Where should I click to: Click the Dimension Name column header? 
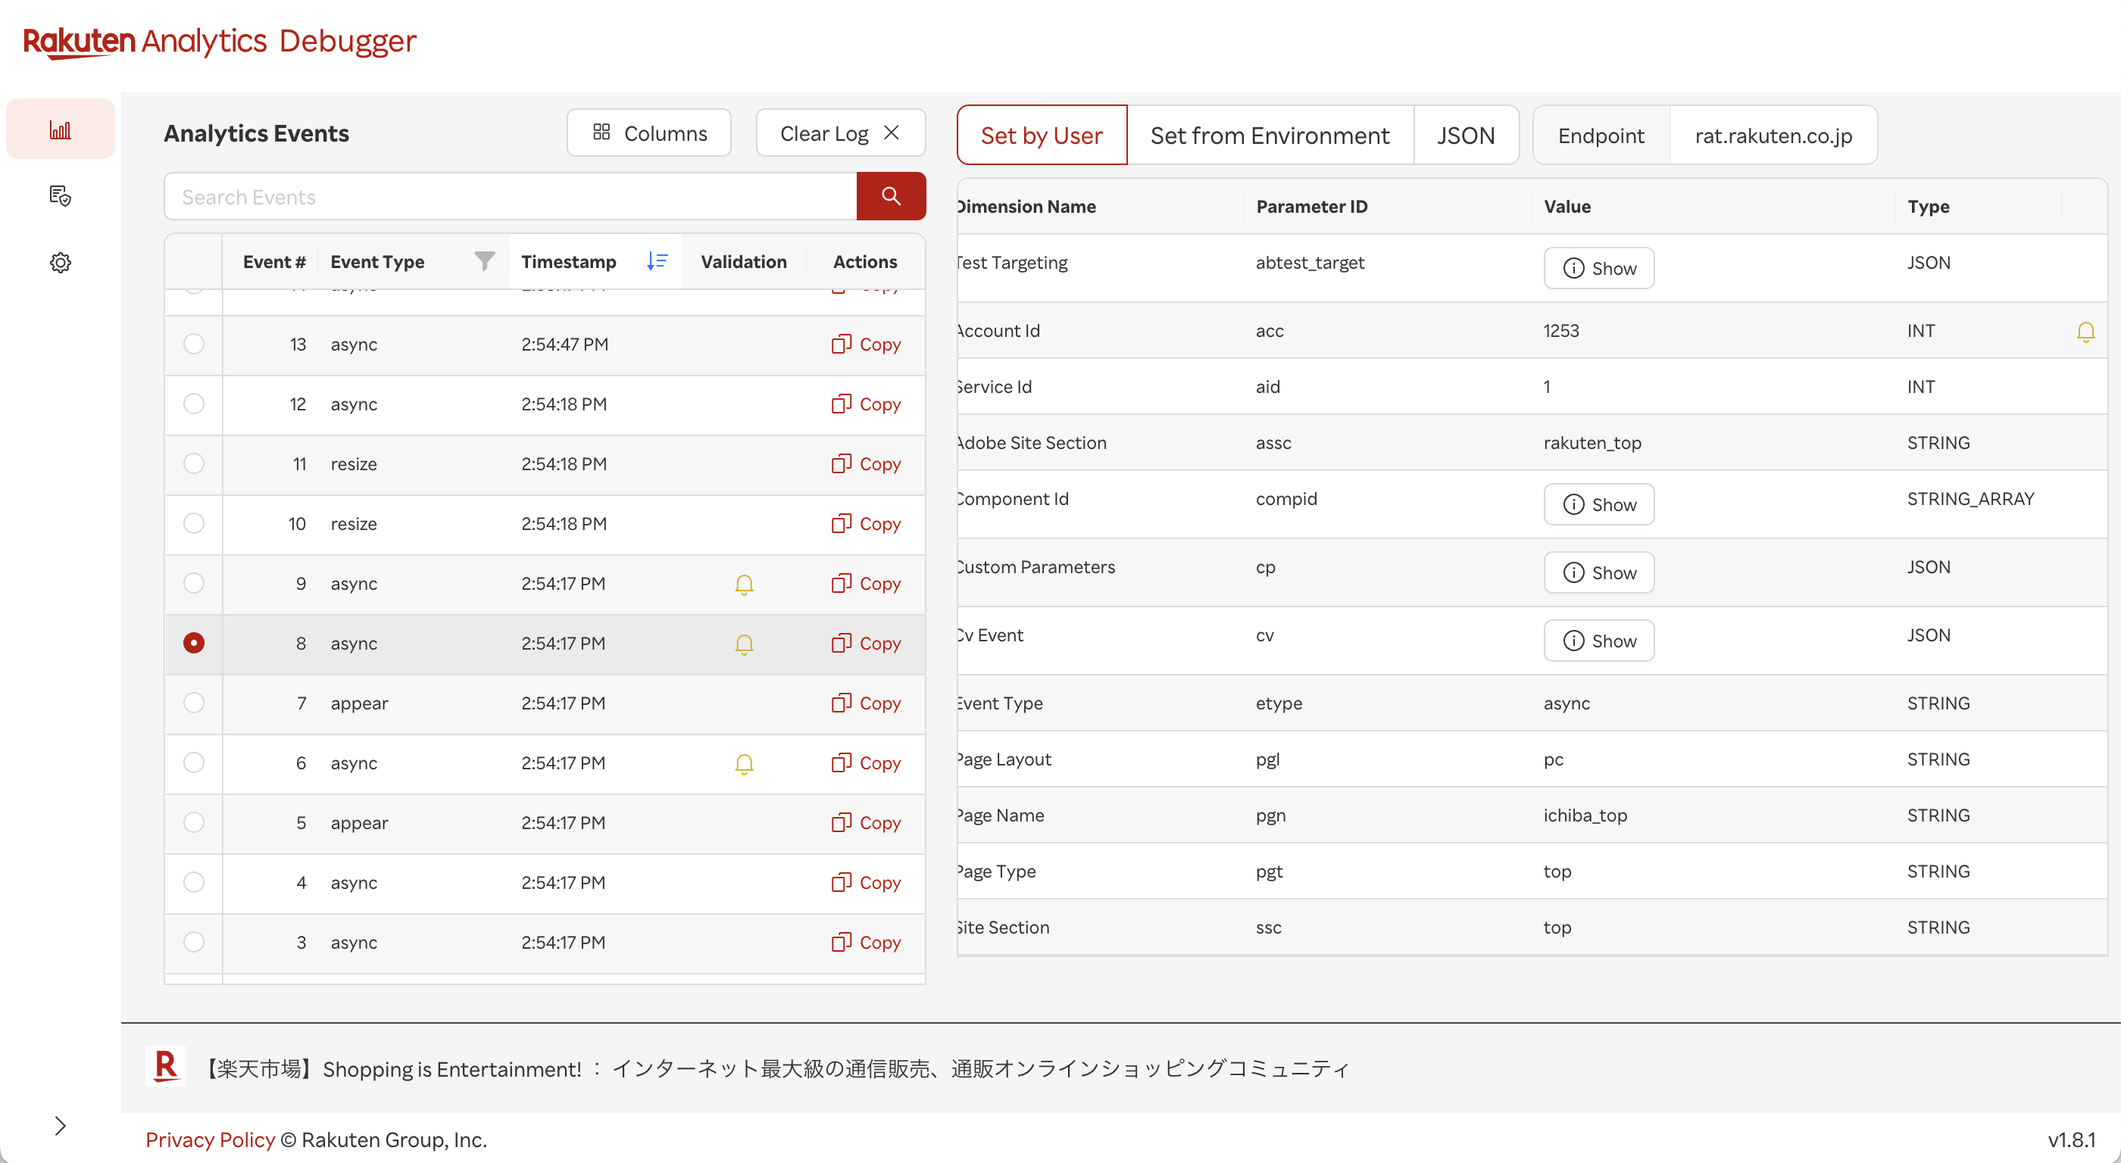click(x=1026, y=207)
